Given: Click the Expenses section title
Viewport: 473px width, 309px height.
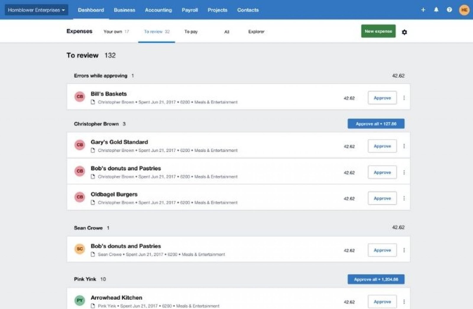Looking at the screenshot, I should [79, 31].
